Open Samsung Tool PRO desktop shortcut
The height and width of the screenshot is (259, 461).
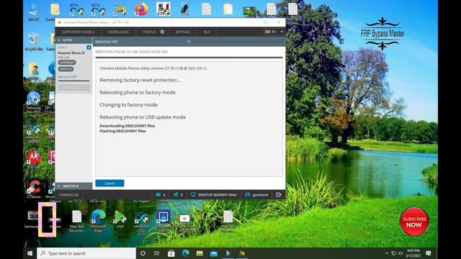point(34,102)
